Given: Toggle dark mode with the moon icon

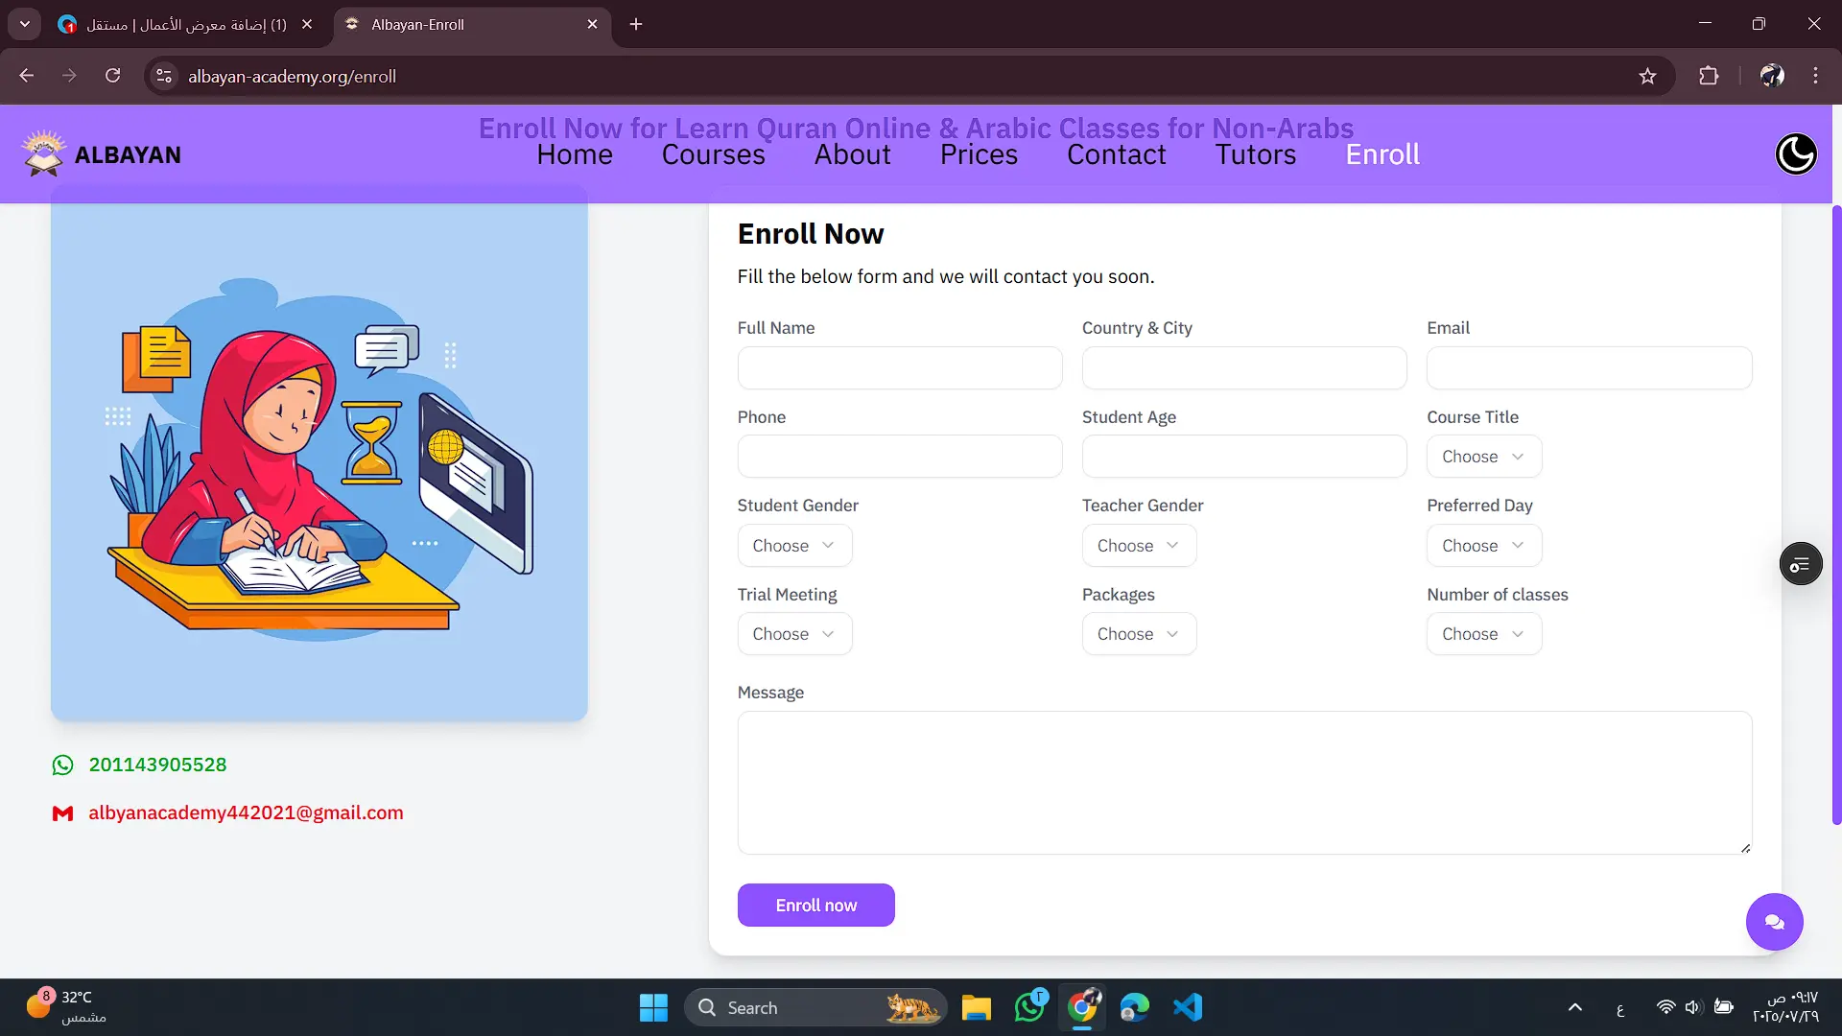Looking at the screenshot, I should 1795,154.
